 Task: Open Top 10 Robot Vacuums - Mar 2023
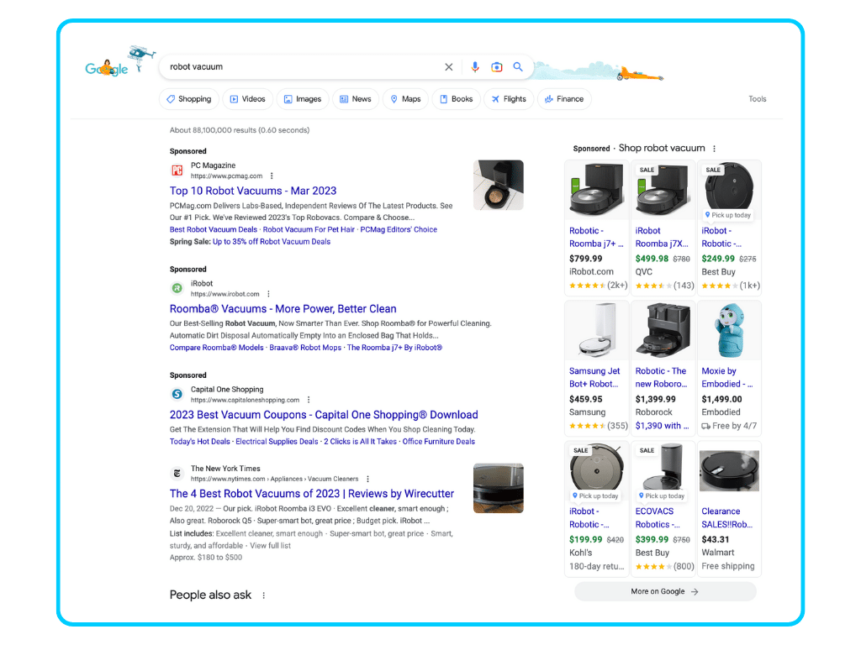(x=253, y=191)
